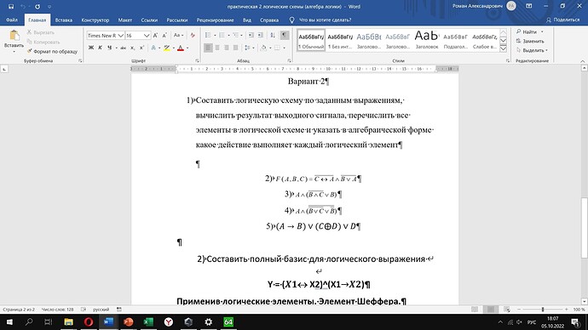Toggle align left paragraph button
The height and width of the screenshot is (330, 588).
coord(208,48)
